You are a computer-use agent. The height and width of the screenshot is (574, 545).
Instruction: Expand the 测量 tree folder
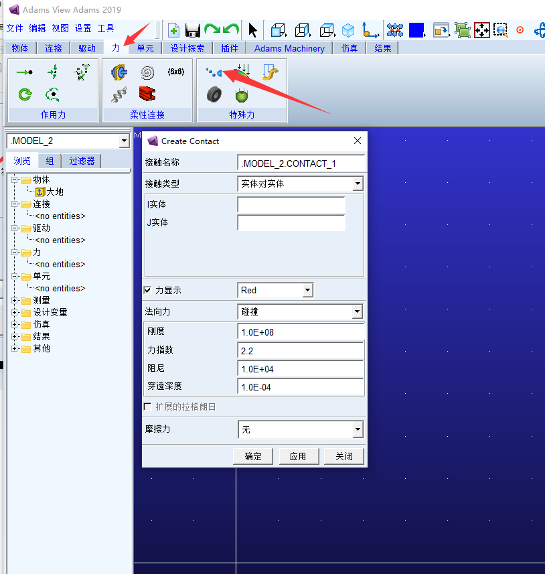pos(15,301)
